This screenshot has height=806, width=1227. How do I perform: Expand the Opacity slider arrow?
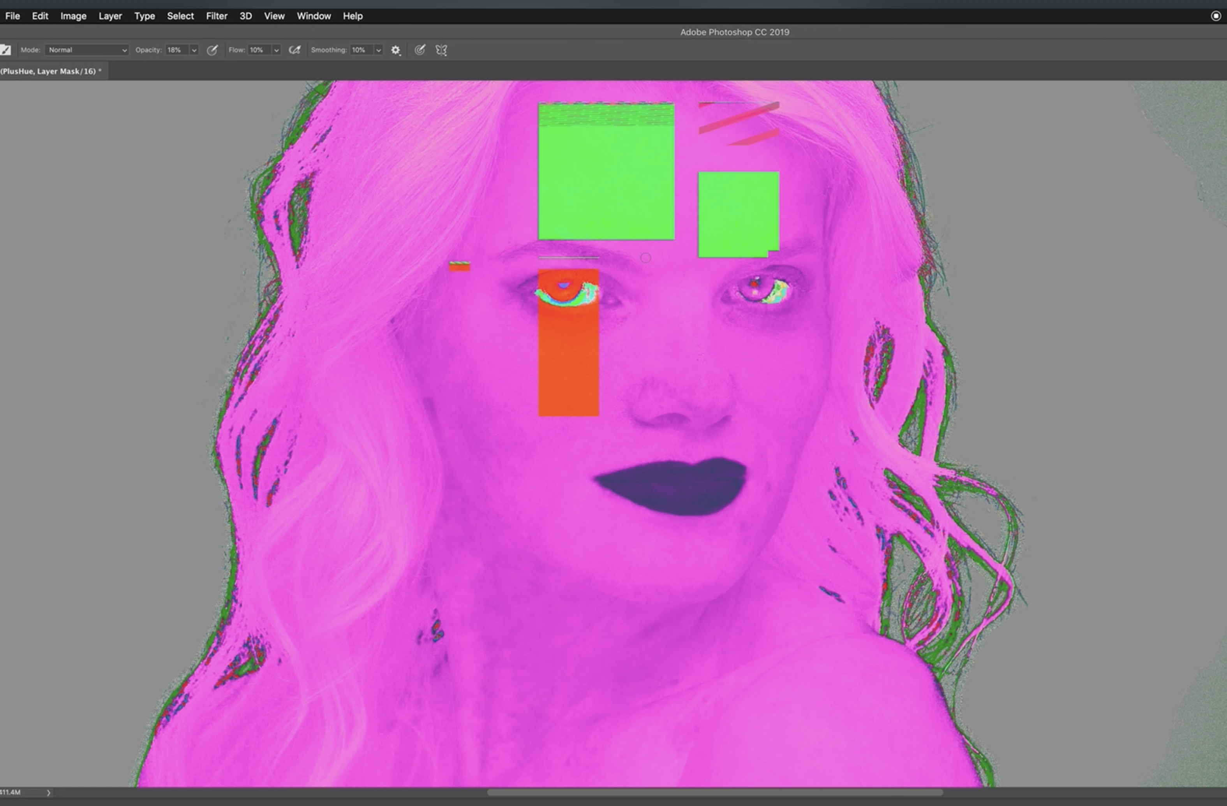[194, 50]
